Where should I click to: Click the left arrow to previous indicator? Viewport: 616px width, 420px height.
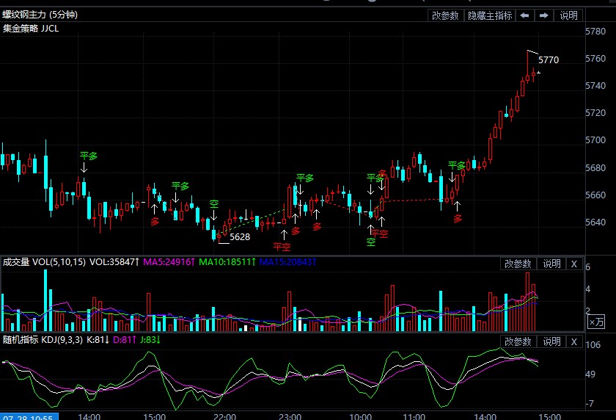point(525,15)
